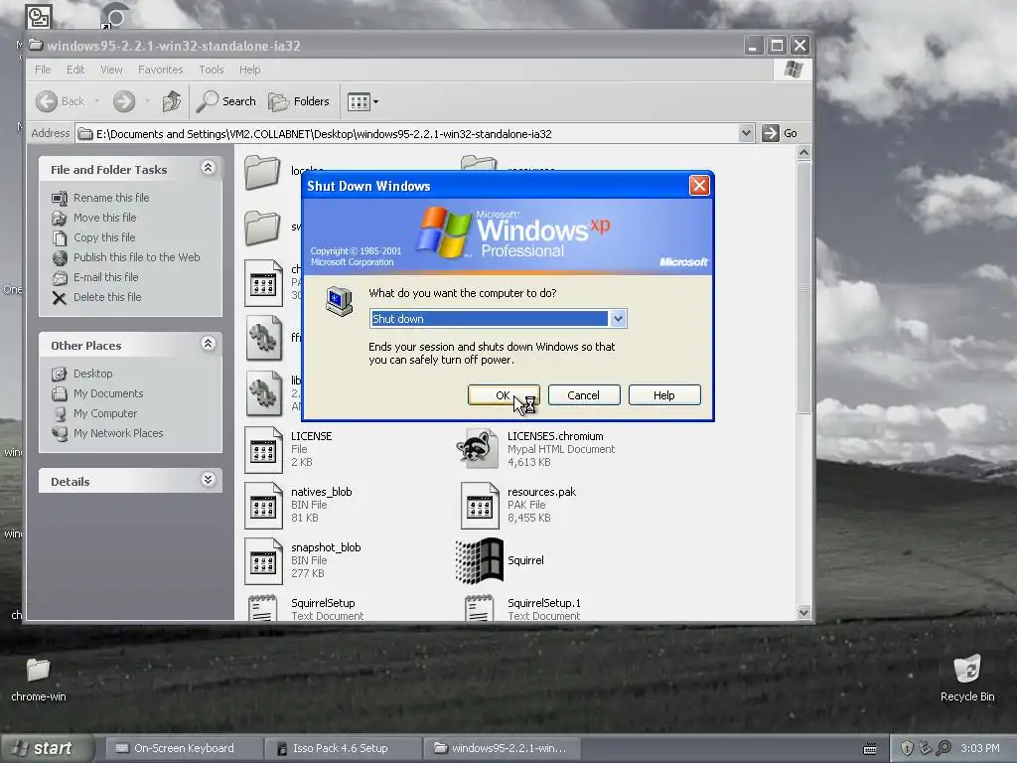Select the Recycle Bin desktop icon

tap(967, 670)
